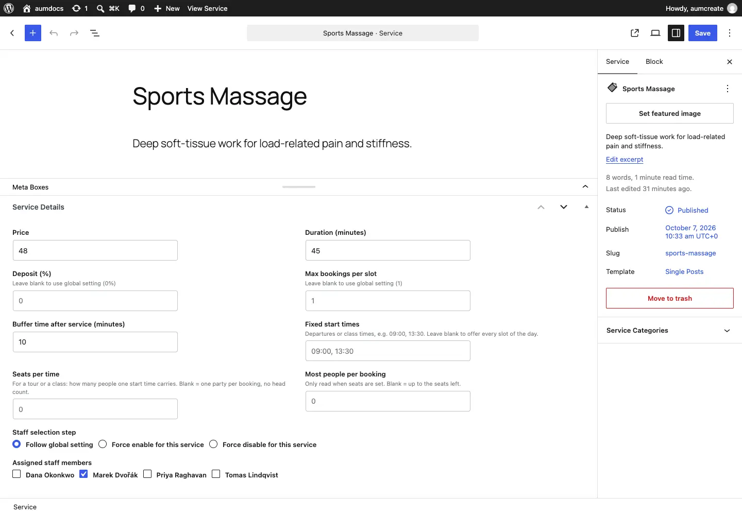Open the New menu in admin bar
The width and height of the screenshot is (742, 515).
[167, 8]
